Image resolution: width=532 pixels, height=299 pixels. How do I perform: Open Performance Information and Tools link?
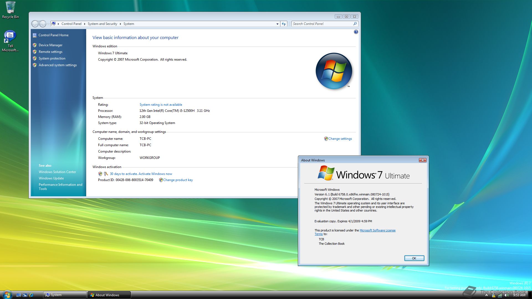point(60,187)
